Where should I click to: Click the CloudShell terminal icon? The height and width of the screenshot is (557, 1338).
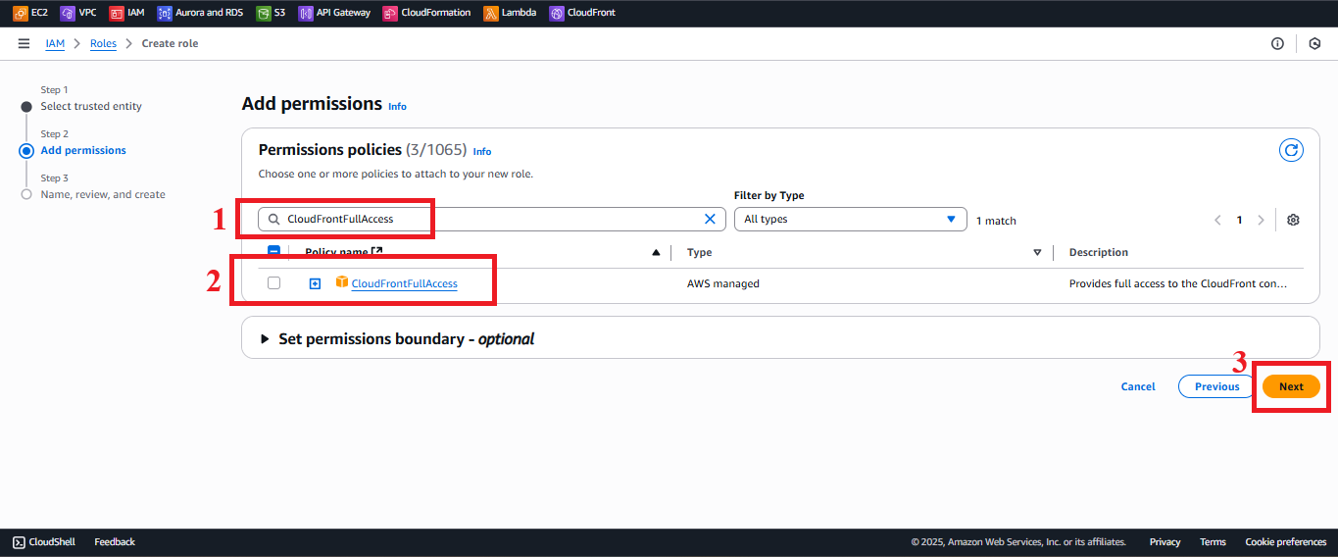(19, 541)
